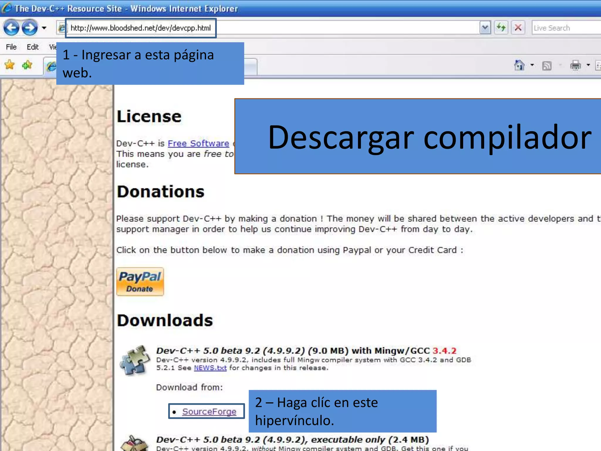This screenshot has width=601, height=451.
Task: Click the Print icon
Action: pos(575,65)
